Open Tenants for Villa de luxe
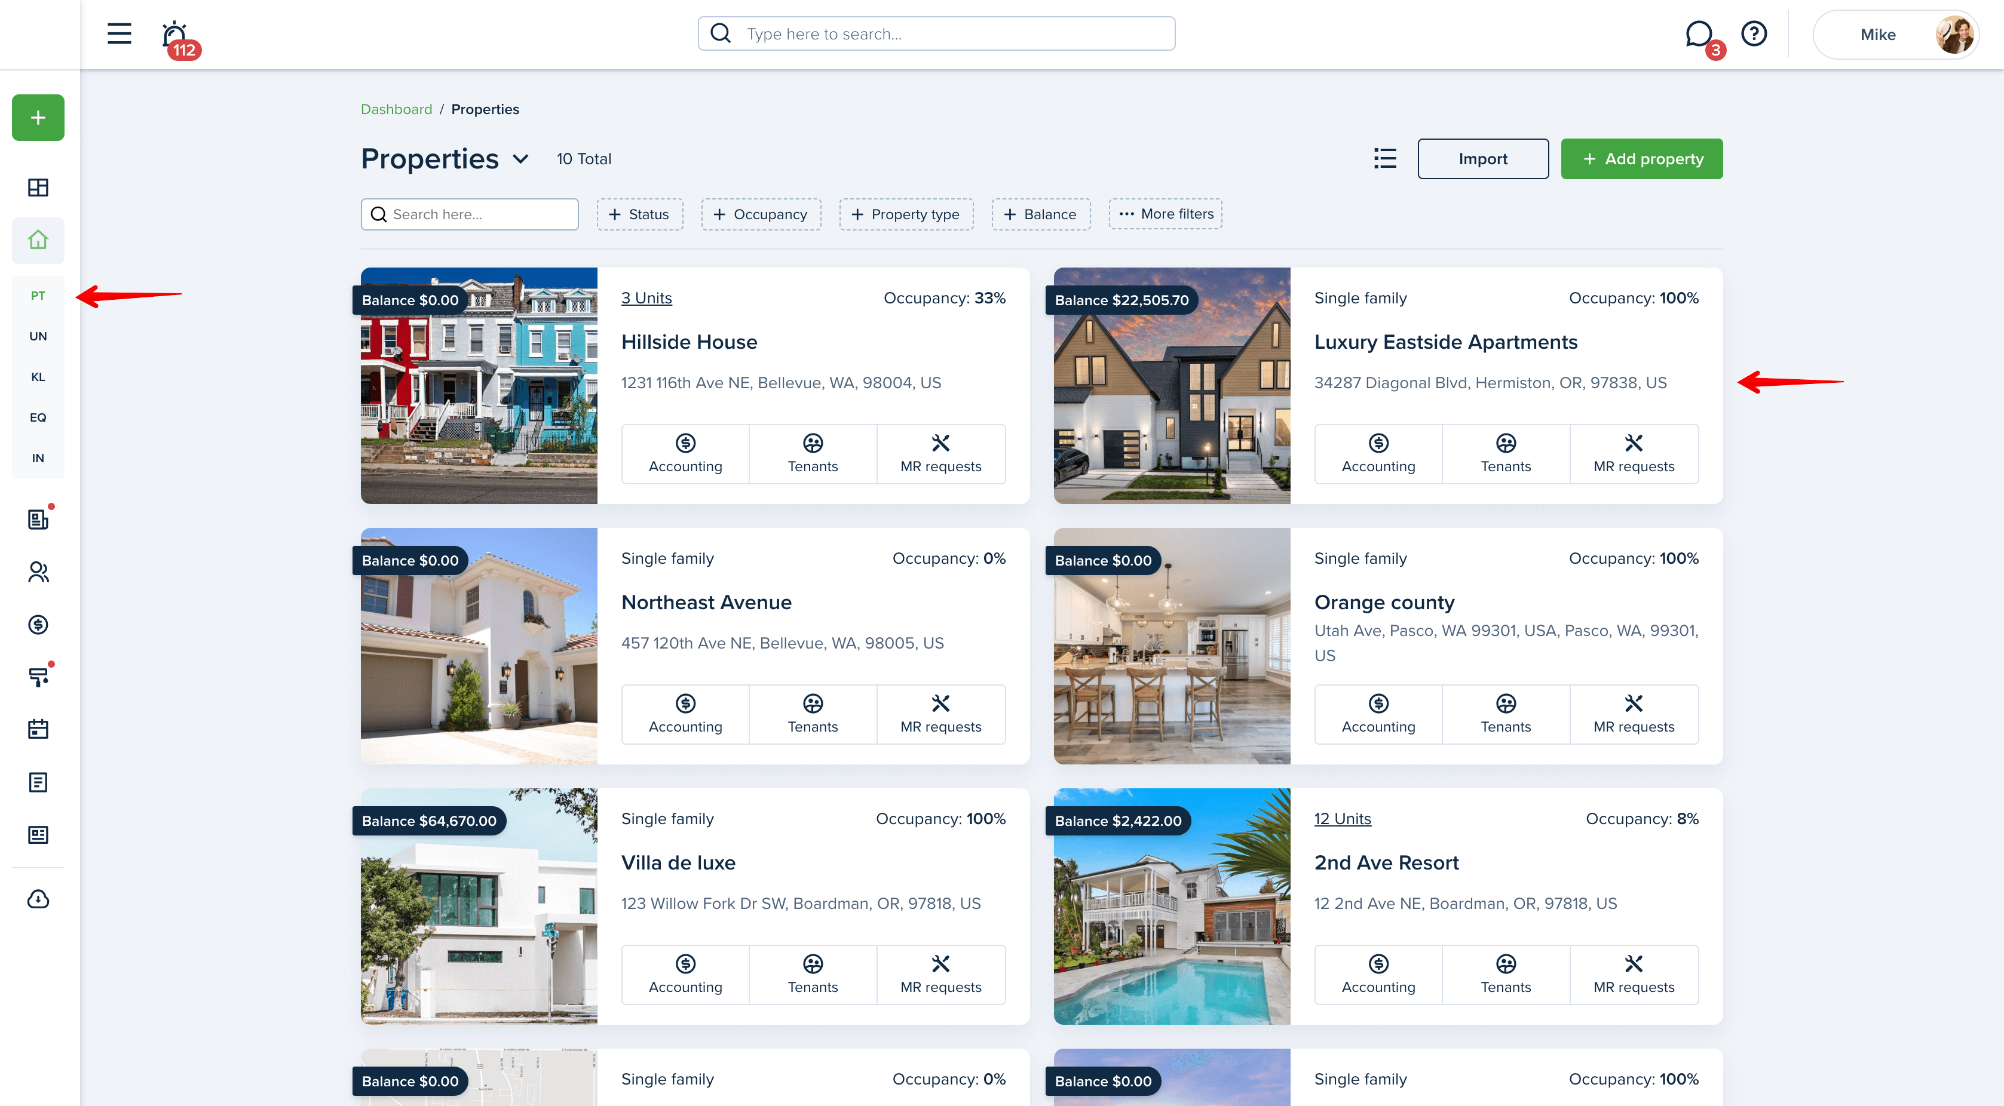This screenshot has height=1106, width=2004. 813,975
